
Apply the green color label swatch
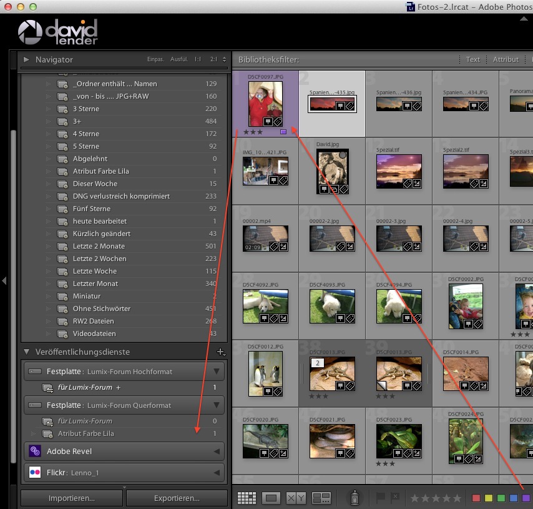[501, 498]
